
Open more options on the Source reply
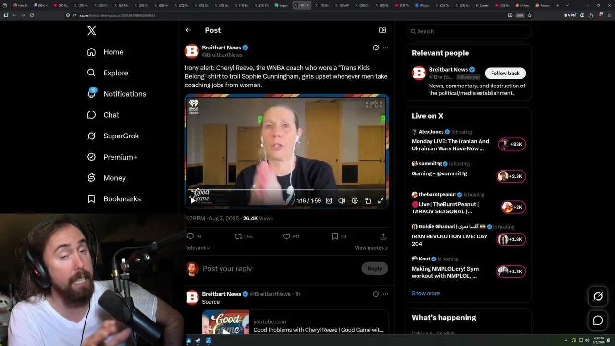click(385, 294)
